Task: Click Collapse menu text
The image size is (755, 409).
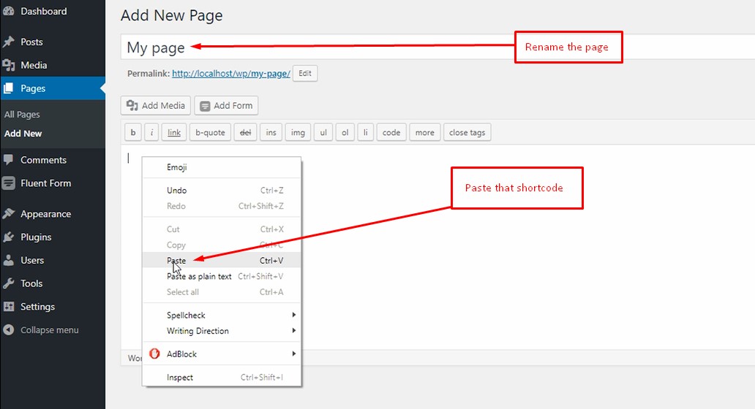Action: tap(50, 330)
